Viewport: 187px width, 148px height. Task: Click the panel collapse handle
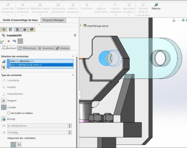point(80,94)
